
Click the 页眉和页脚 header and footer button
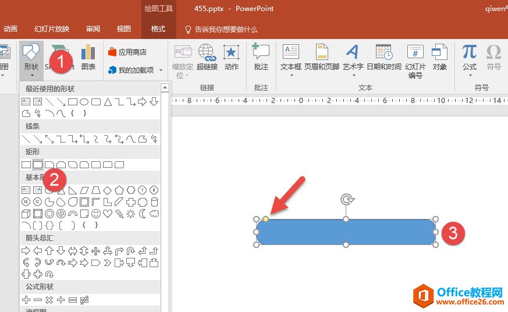point(321,58)
